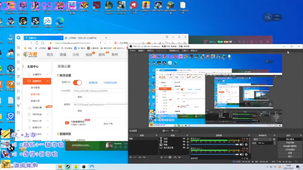Viewport: 303px width, 170px height.
Task: Open transition properties gear in OBS
Action: click(x=274, y=139)
